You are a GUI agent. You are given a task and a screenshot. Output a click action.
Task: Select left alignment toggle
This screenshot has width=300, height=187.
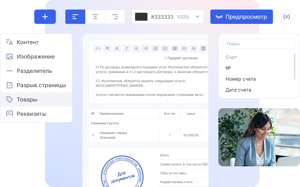pyautogui.click(x=75, y=17)
